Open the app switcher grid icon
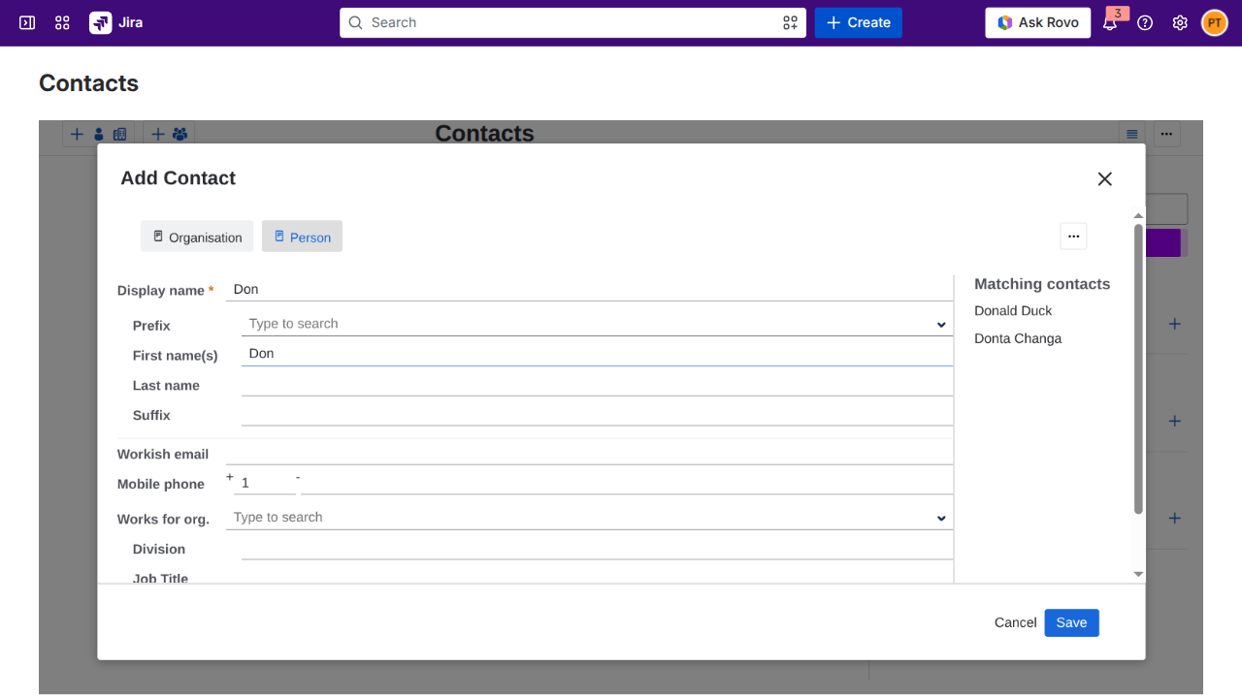The image size is (1242, 698). 62,22
